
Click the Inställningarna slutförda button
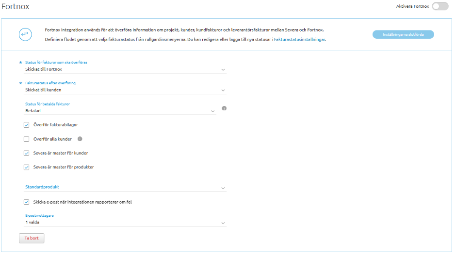coord(403,34)
